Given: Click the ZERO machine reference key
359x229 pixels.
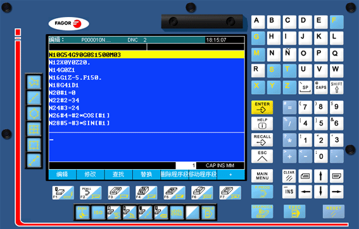Looking at the screenshot, I should point(82,213).
